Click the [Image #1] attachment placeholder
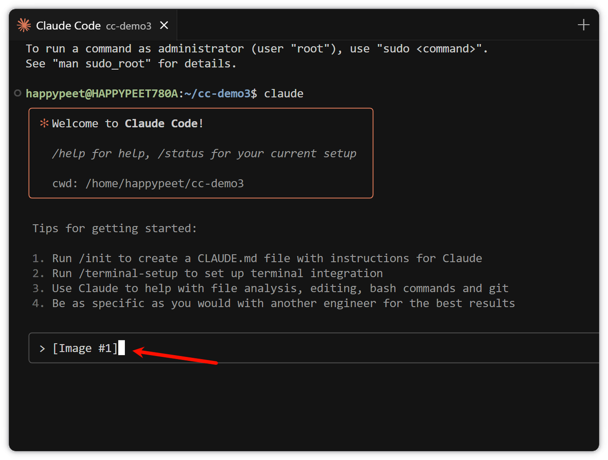The height and width of the screenshot is (460, 608). coord(85,348)
